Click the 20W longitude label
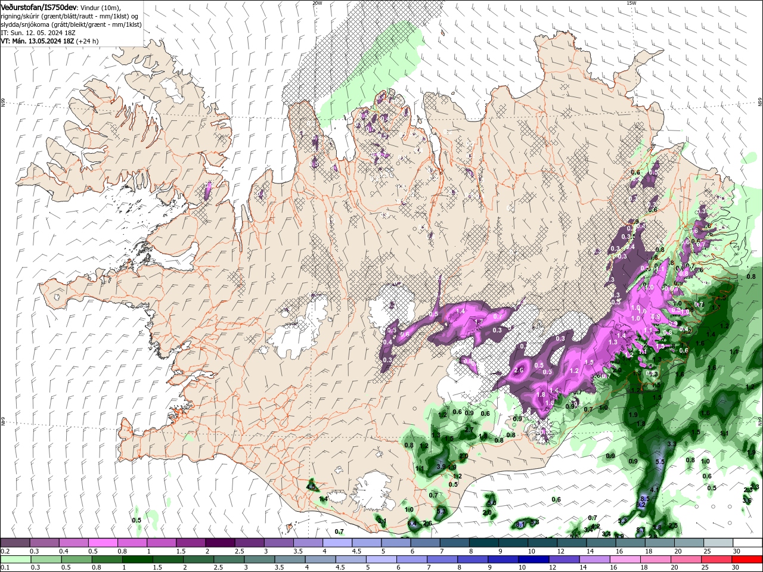 pos(317,2)
